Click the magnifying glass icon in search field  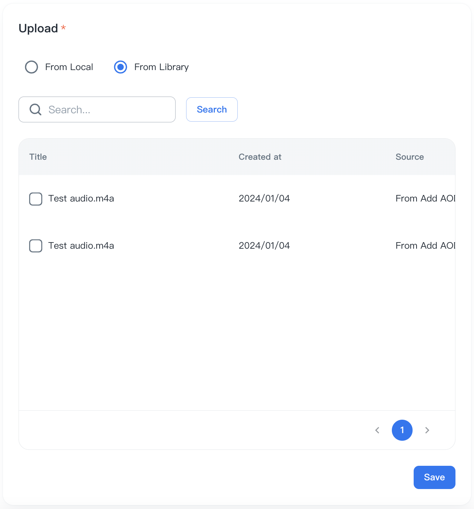[35, 109]
